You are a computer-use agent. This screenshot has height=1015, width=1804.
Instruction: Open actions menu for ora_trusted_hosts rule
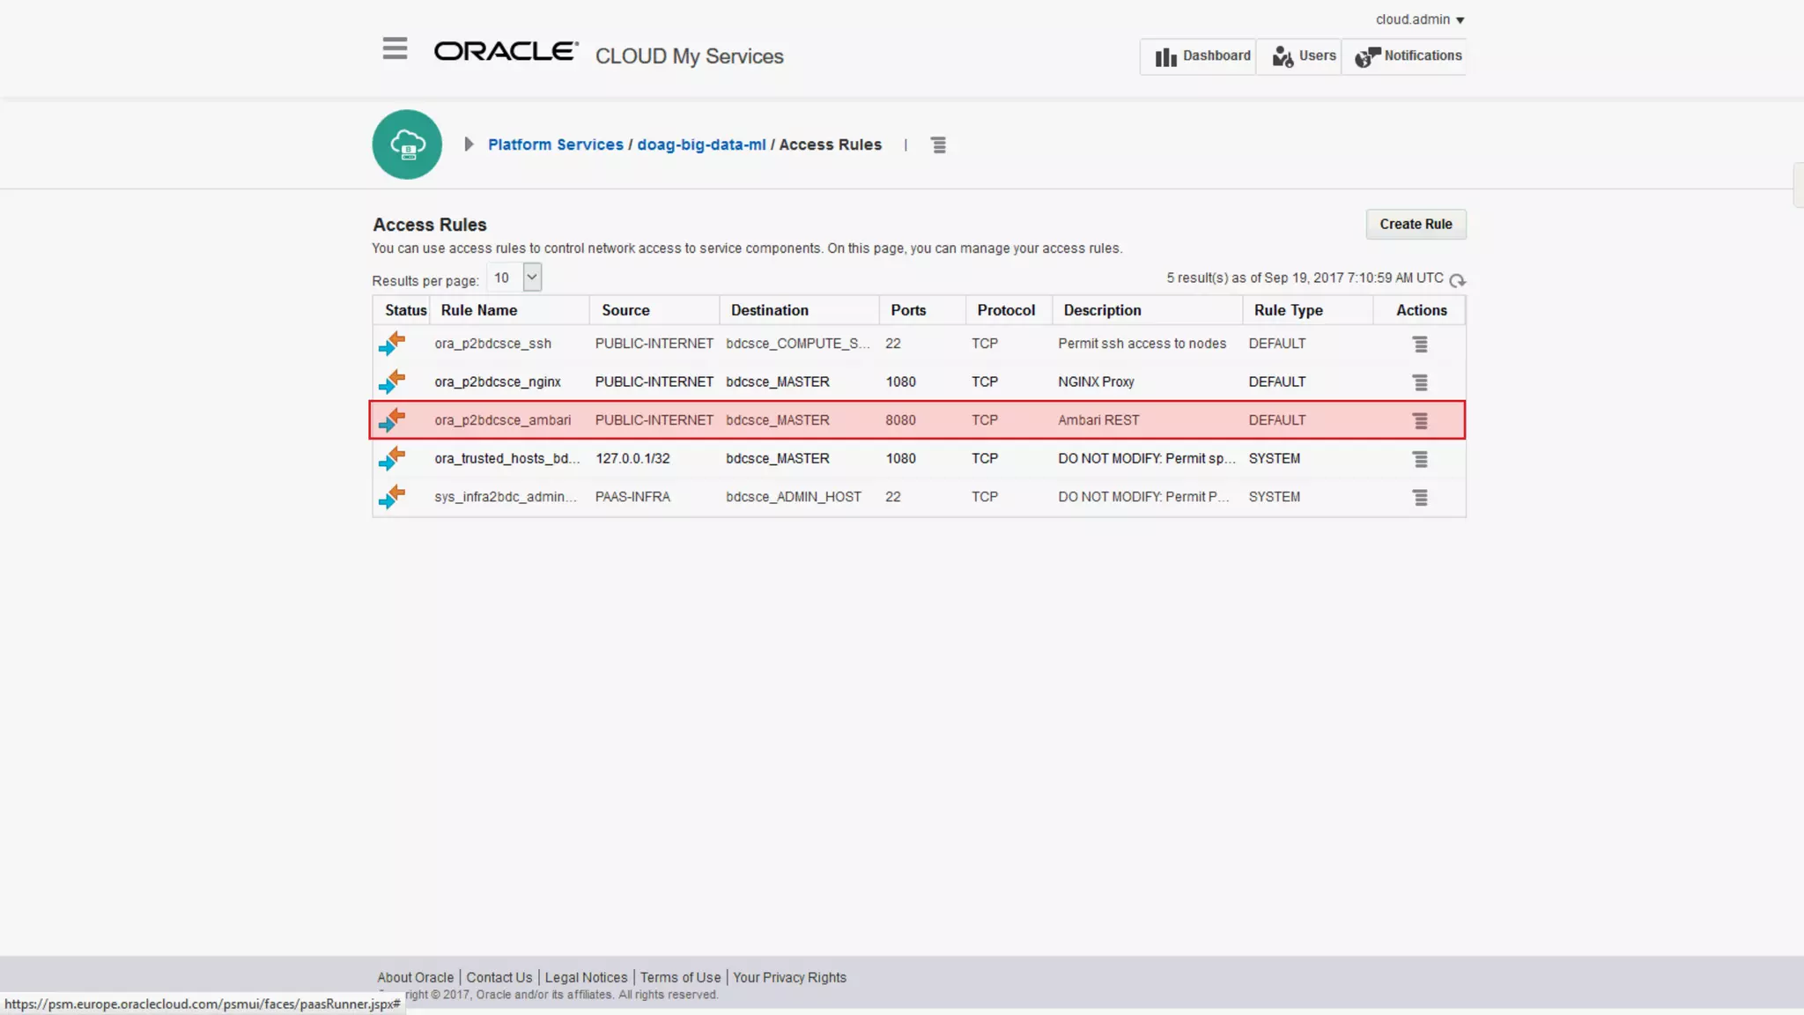(x=1420, y=459)
